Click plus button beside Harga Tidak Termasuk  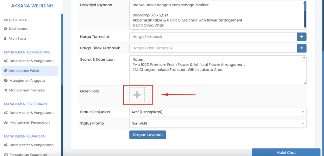click(x=302, y=48)
